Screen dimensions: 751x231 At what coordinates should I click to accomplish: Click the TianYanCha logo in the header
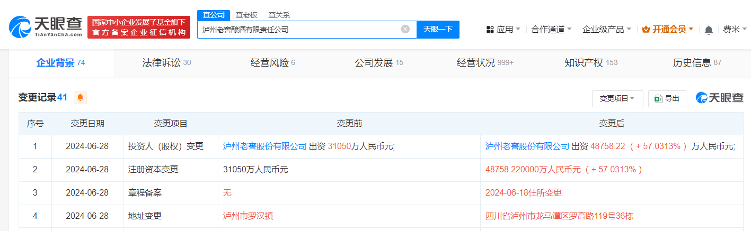(x=46, y=26)
